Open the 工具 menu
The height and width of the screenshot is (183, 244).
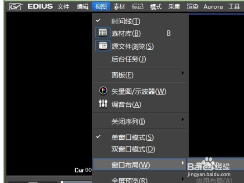234,7
